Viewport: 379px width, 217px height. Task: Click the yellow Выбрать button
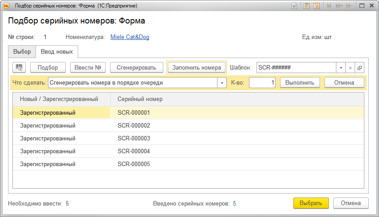[311, 203]
